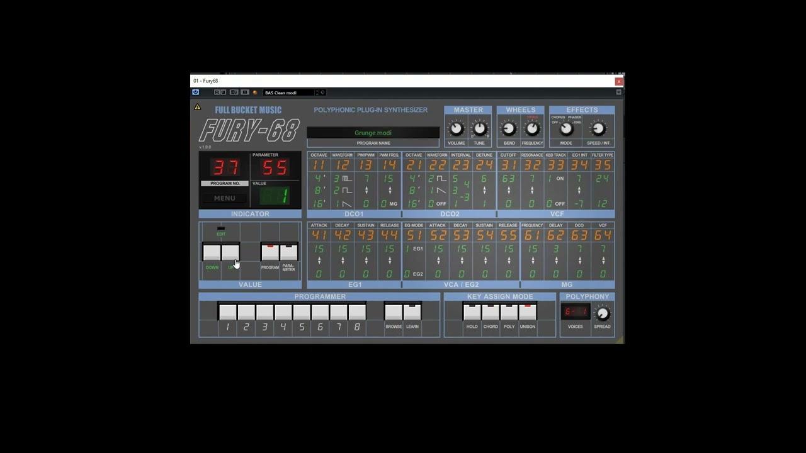806x453 pixels.
Task: Click the orange round indicator icon
Action: tap(255, 92)
